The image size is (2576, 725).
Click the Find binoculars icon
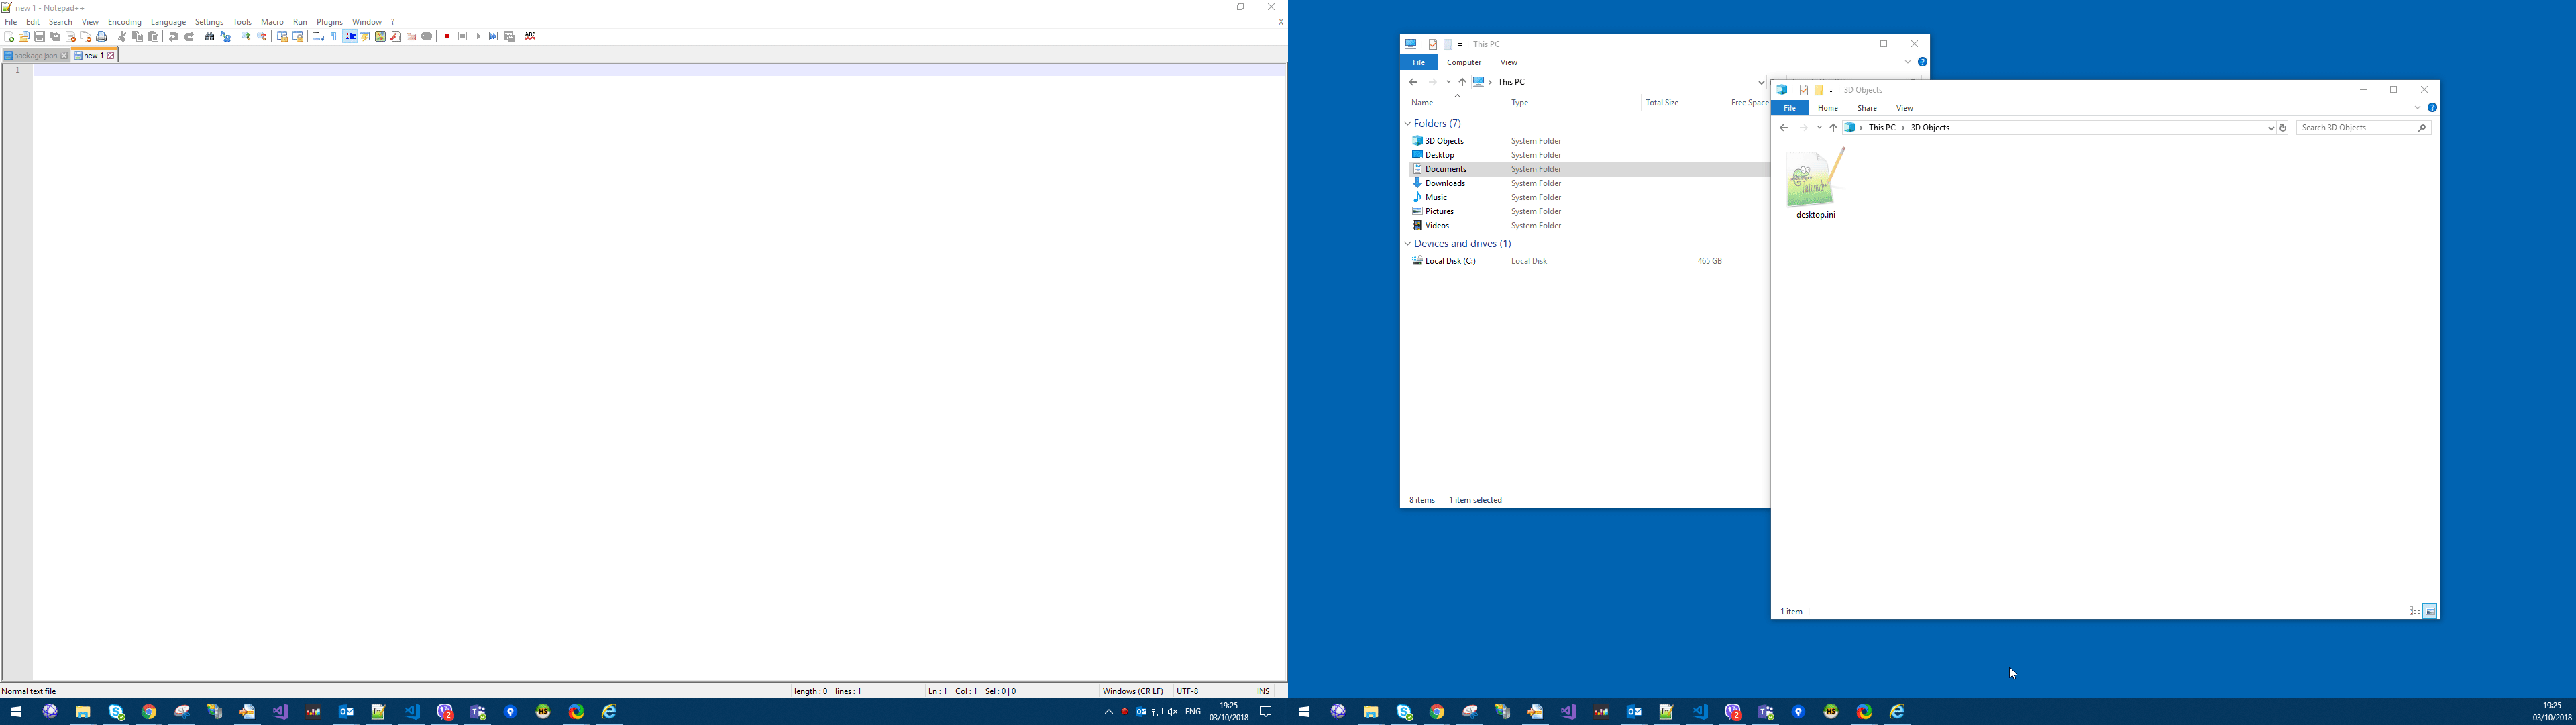coord(210,36)
